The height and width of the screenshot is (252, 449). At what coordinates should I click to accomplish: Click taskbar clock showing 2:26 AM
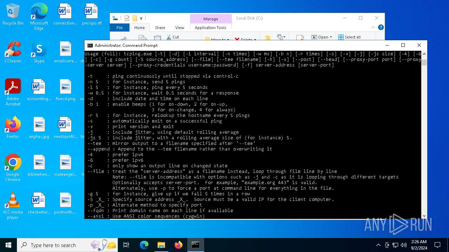(x=419, y=245)
